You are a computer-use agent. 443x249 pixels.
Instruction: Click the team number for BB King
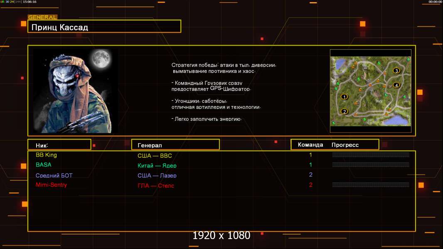(310, 155)
